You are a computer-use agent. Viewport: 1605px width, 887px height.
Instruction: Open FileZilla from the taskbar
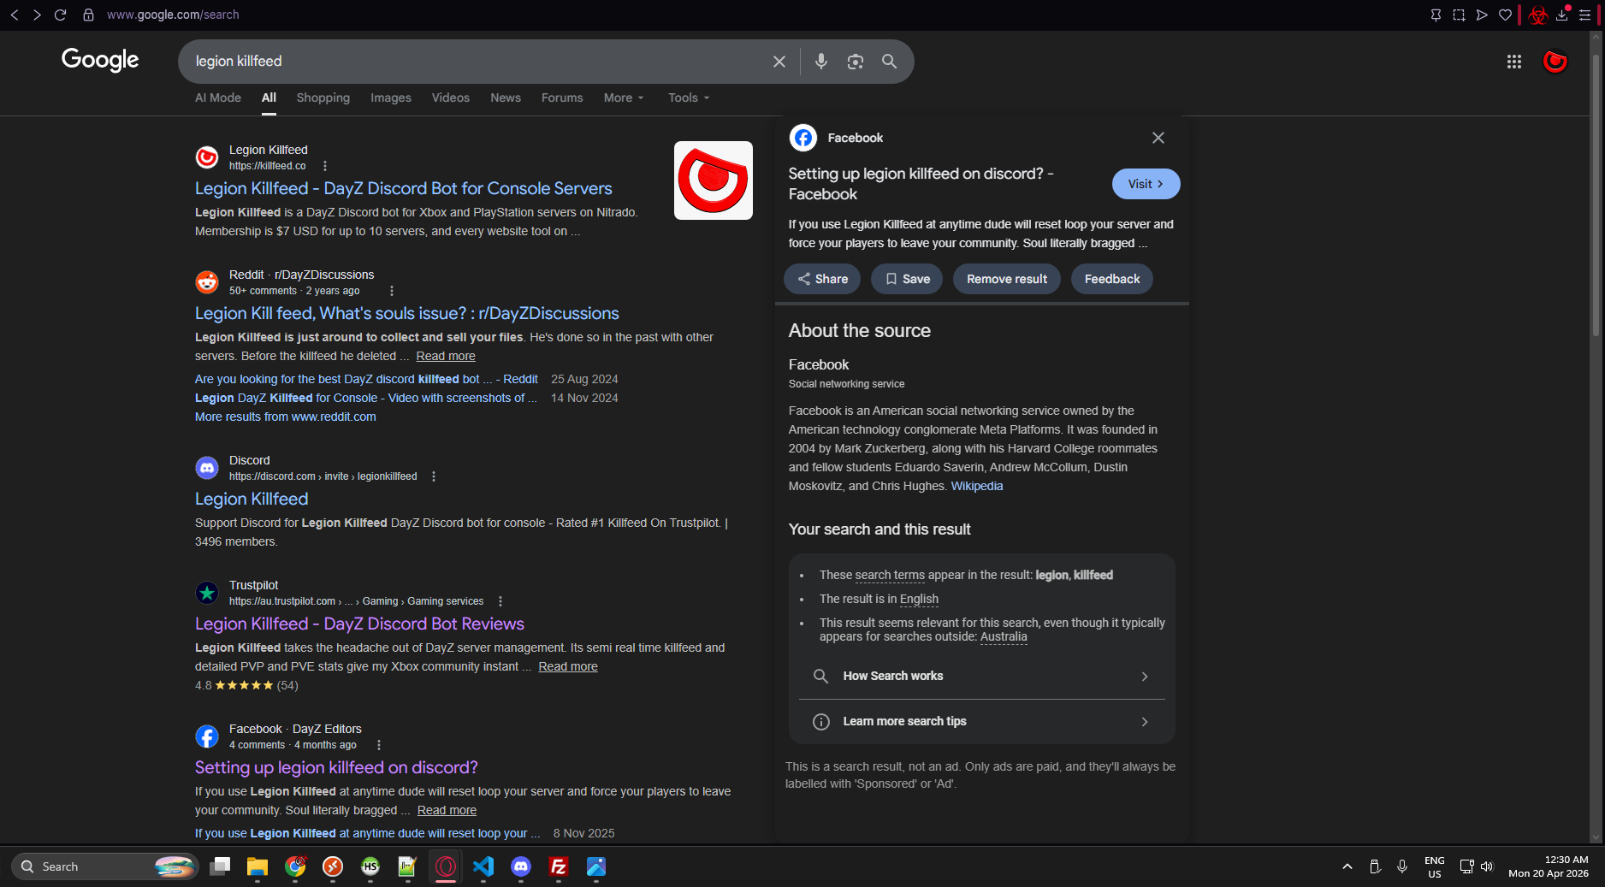[559, 866]
